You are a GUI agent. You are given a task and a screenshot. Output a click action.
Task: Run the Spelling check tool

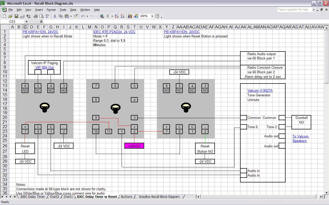tap(47, 16)
